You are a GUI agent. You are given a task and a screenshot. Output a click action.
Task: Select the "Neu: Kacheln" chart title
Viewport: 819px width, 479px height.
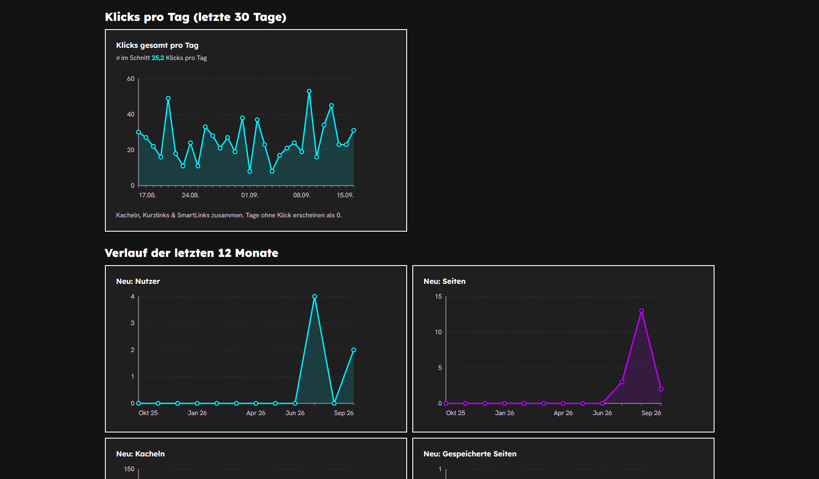[141, 454]
